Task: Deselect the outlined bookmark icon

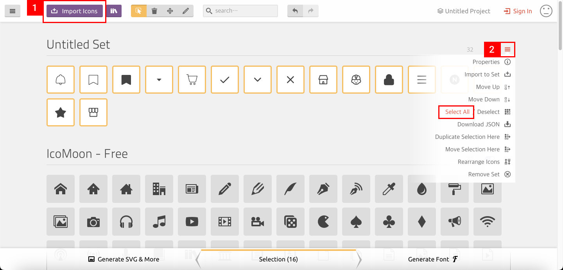Action: click(93, 80)
